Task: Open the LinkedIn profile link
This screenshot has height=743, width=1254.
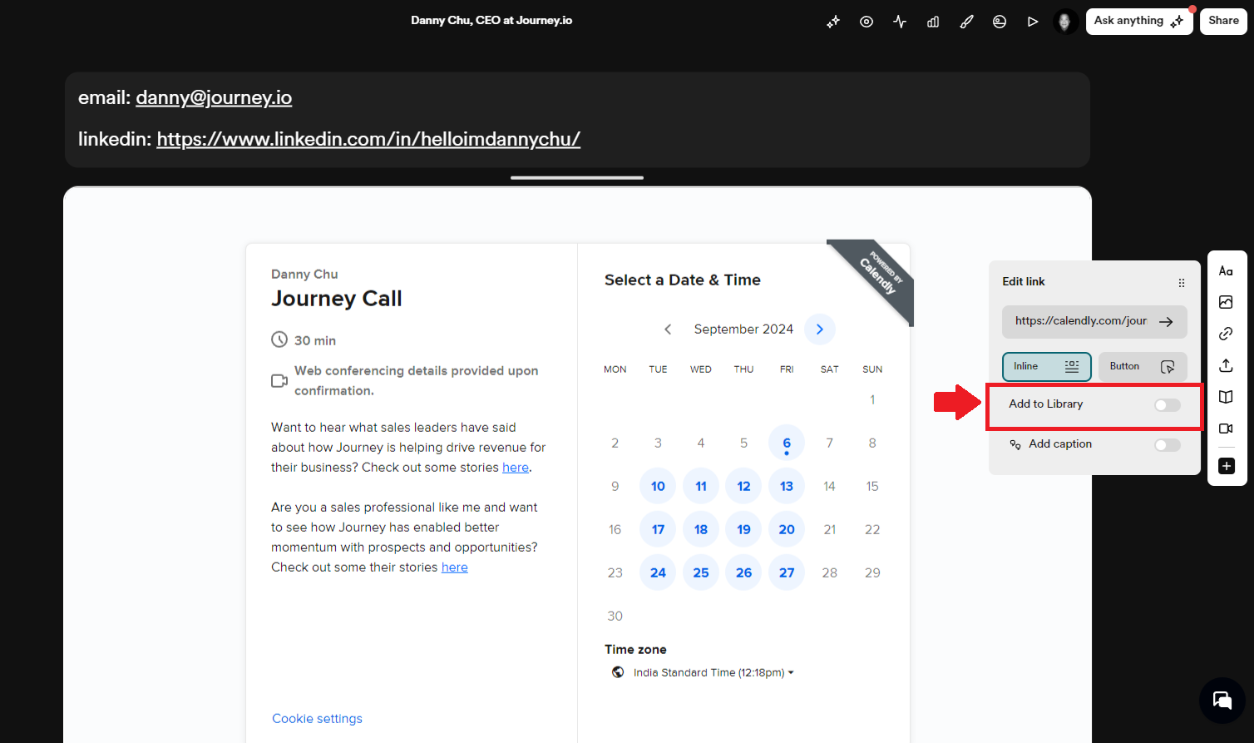Action: 368,139
